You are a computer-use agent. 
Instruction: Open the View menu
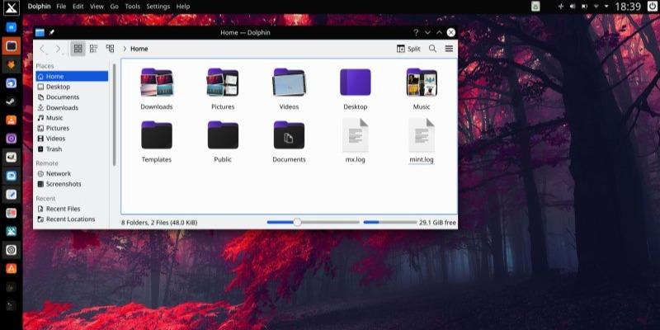pyautogui.click(x=97, y=7)
